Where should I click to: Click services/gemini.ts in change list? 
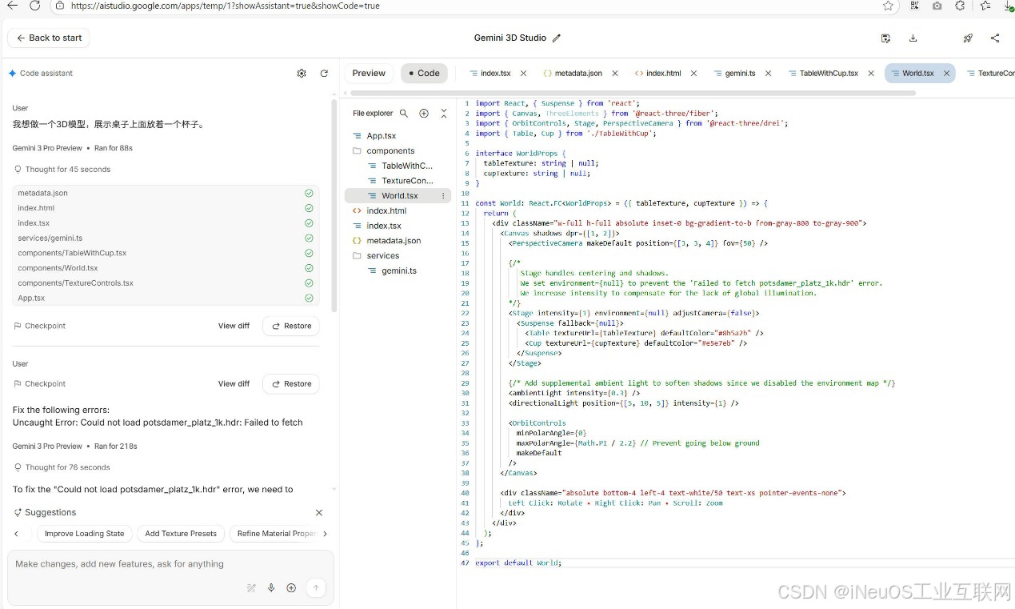click(50, 238)
